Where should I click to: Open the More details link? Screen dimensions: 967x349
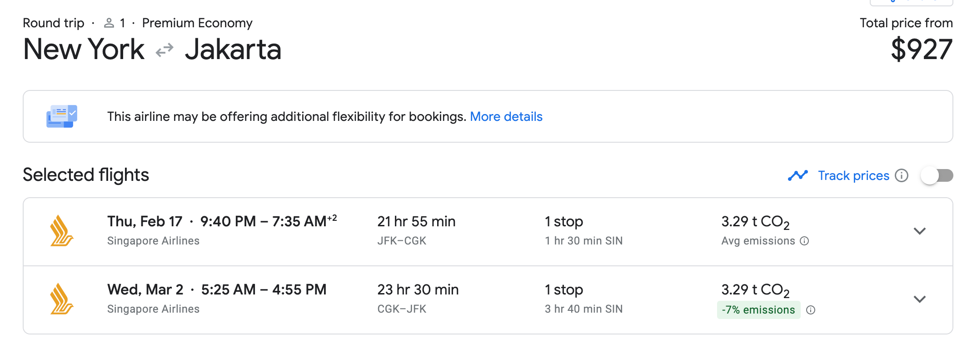tap(506, 117)
